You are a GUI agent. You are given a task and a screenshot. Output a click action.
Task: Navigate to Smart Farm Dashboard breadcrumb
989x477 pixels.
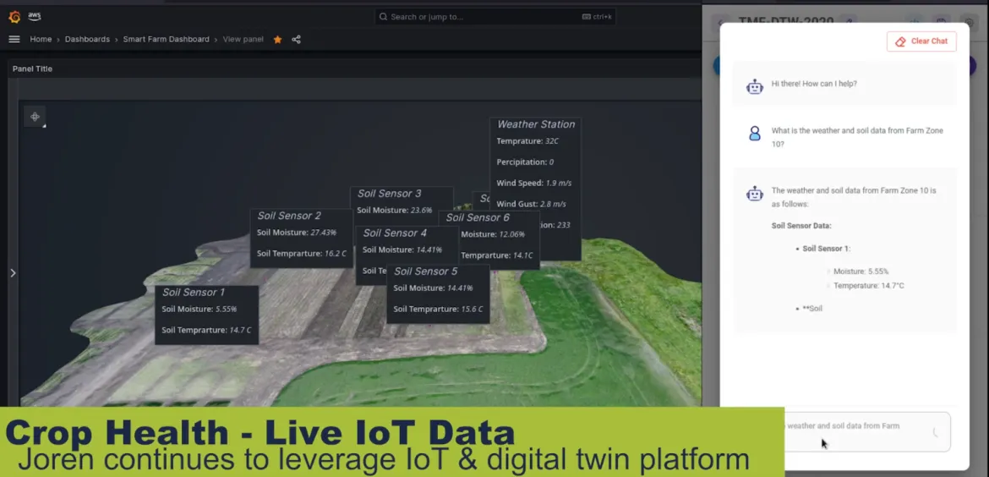point(166,39)
